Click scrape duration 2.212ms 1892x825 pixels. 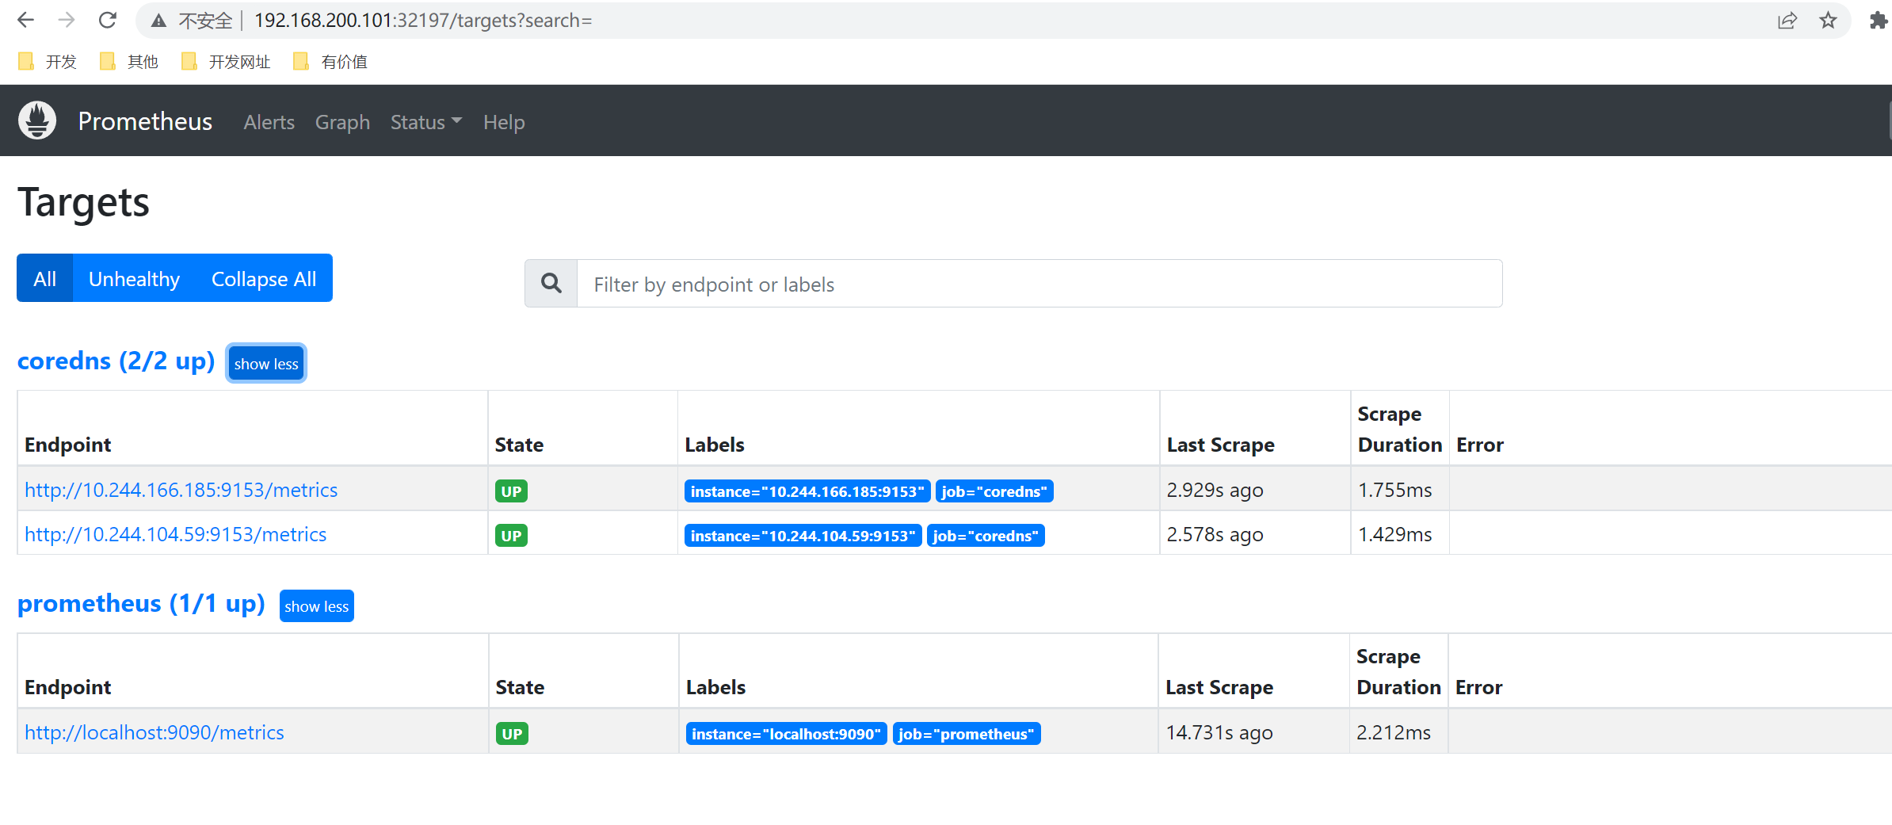1394,732
